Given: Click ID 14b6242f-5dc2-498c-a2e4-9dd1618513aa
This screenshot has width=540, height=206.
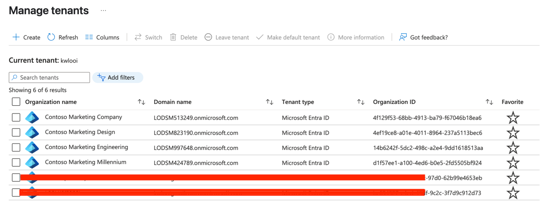Looking at the screenshot, I should click(x=428, y=148).
